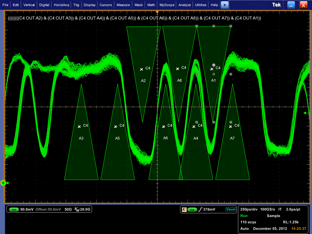Open the blue dropdown arrow beside Help
The height and width of the screenshot is (234, 312).
[225, 5]
